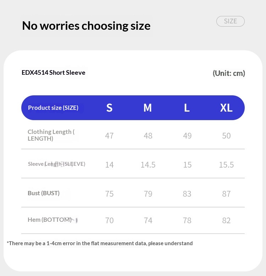Select the M size column header
Screen dimensions: 266x276
(148, 108)
